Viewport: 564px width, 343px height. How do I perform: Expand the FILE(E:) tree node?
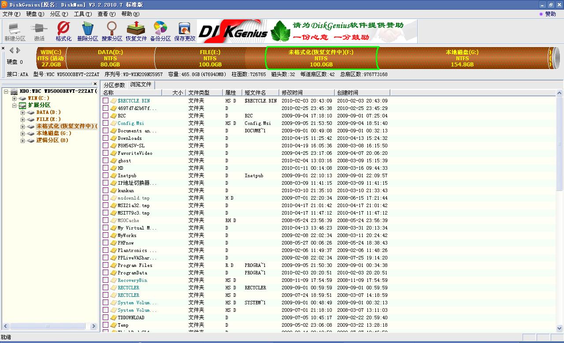(23, 120)
